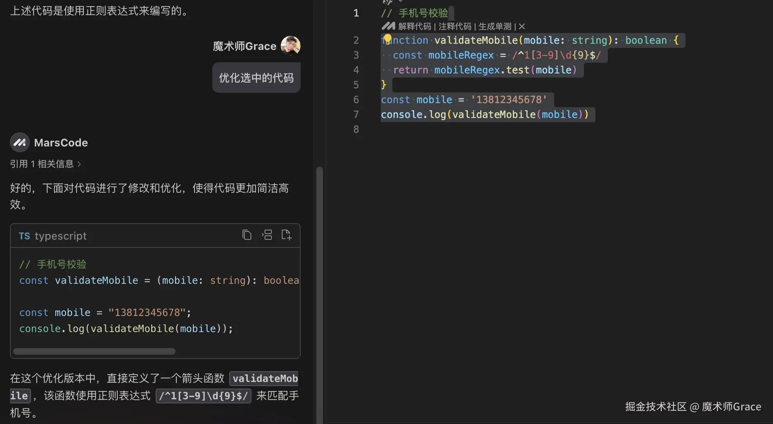Click console.log(validateMobile(mobile)) on editor line 7

click(485, 114)
